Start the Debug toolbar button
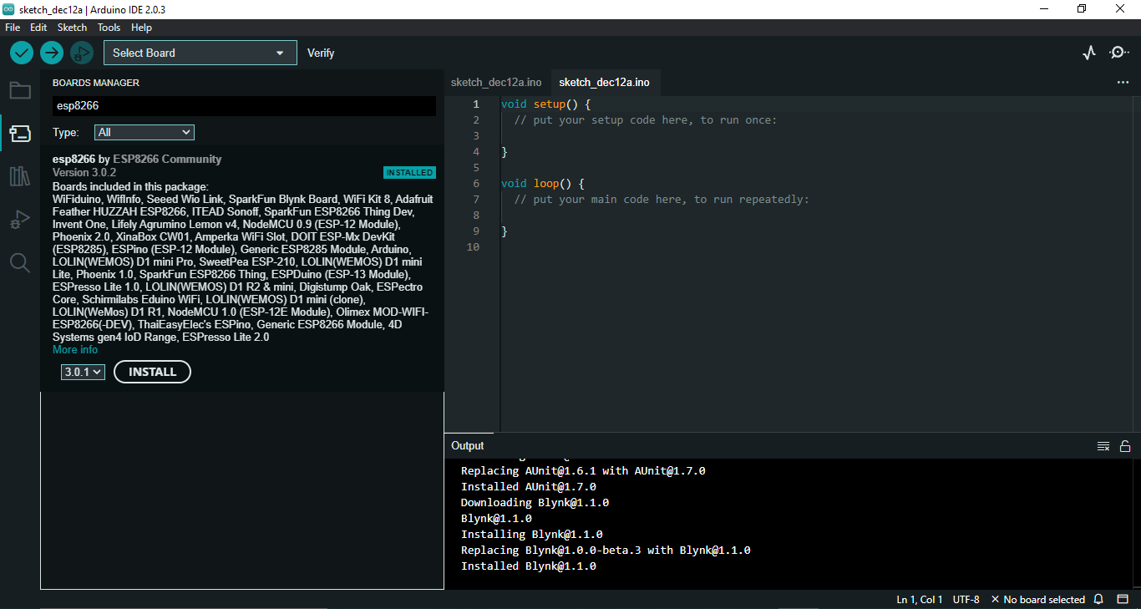This screenshot has height=609, width=1141. 81,53
